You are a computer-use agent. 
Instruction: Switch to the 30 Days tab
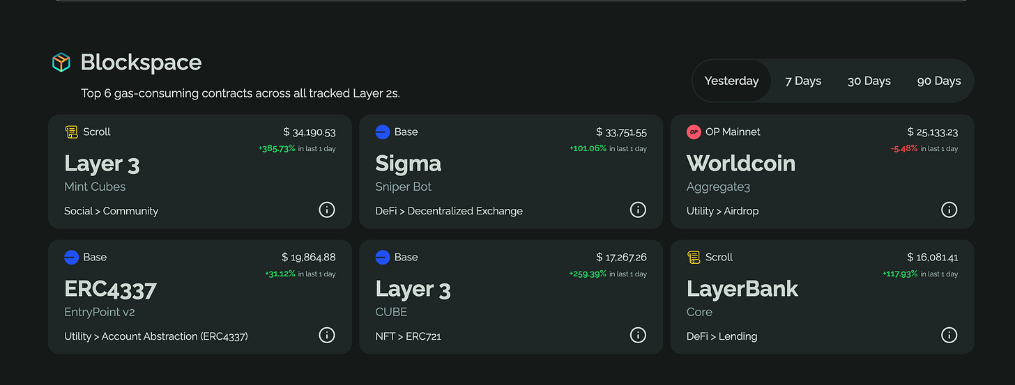[869, 81]
